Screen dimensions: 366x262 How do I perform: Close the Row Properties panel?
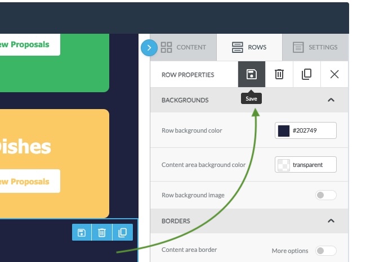(334, 74)
